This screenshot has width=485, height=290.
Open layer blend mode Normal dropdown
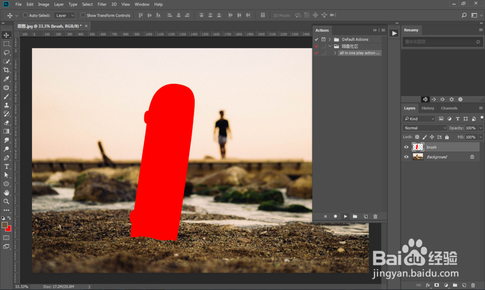pyautogui.click(x=425, y=128)
